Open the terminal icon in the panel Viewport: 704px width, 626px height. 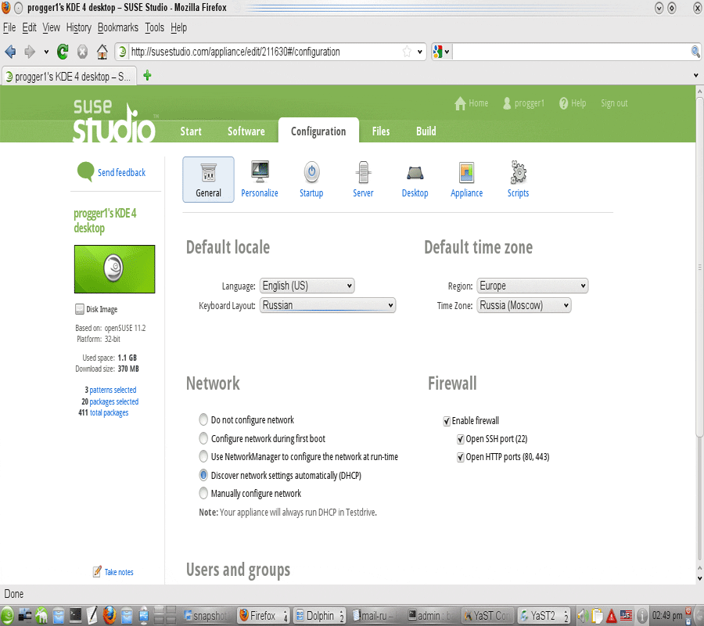pos(75,615)
